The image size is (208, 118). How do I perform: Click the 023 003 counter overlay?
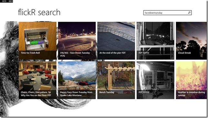pos(6,1)
